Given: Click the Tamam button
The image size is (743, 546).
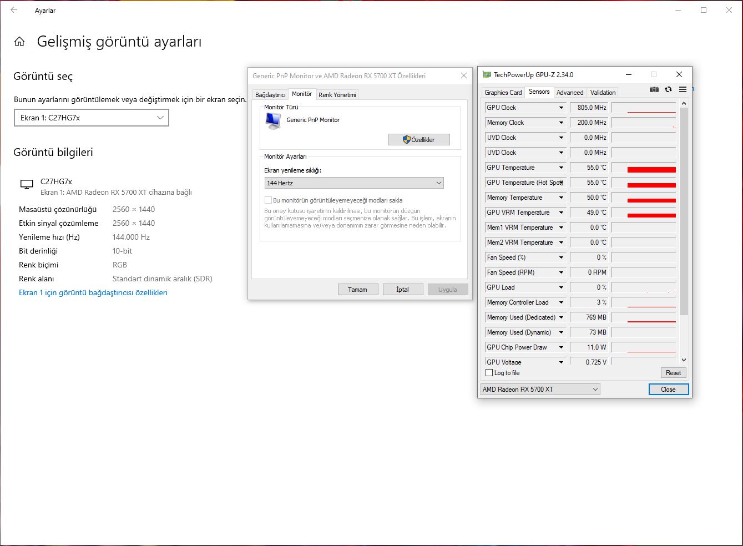Looking at the screenshot, I should [x=358, y=290].
